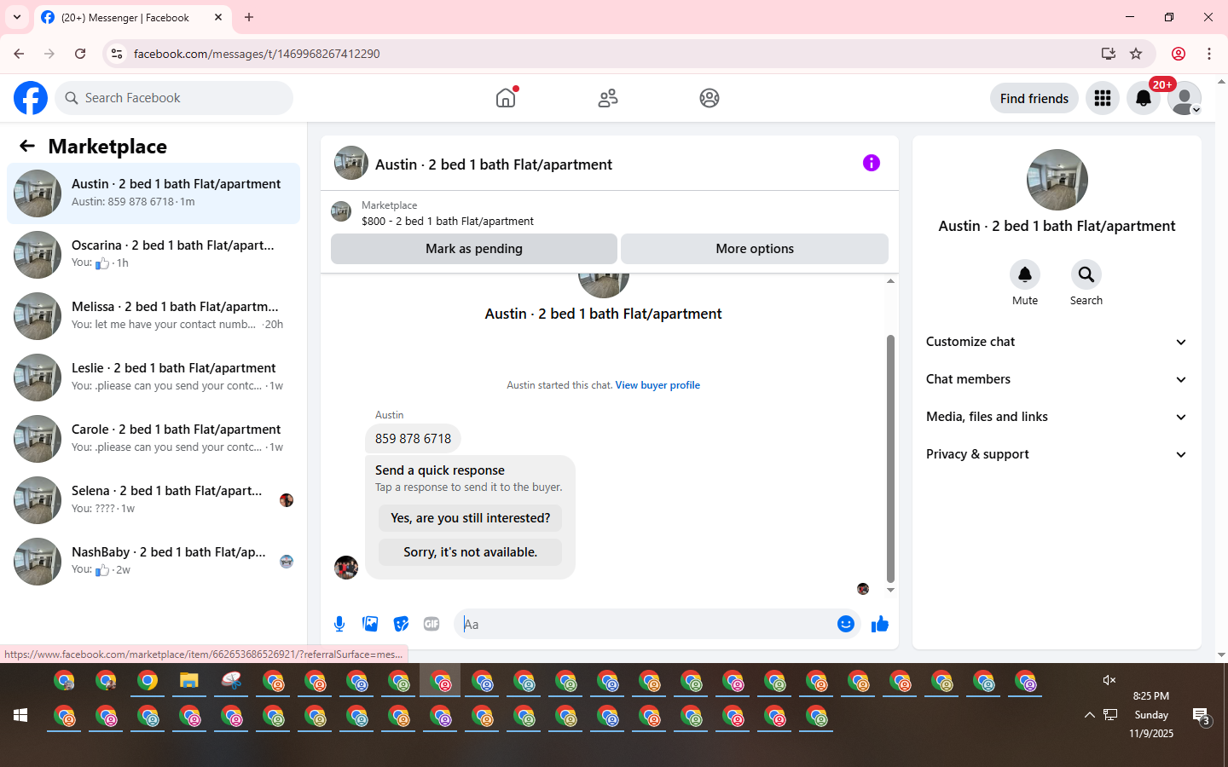Click the chat scrollbar down arrow
Screen dimensions: 1228x767
890,590
